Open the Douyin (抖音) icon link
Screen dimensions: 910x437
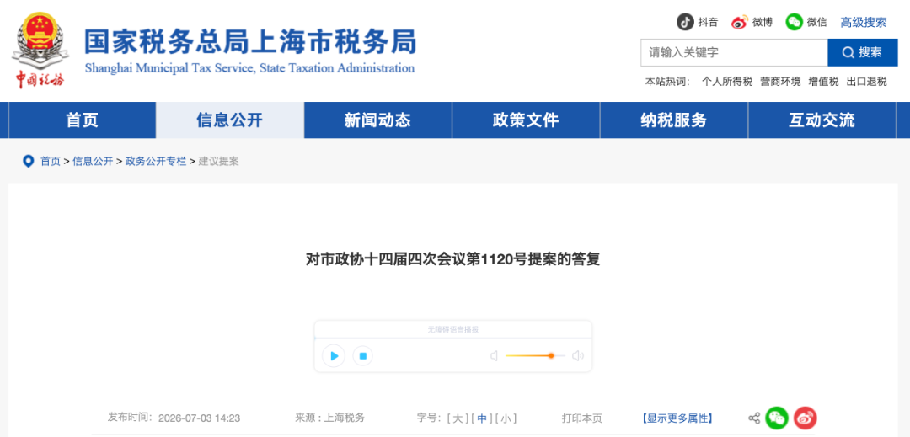pos(685,22)
